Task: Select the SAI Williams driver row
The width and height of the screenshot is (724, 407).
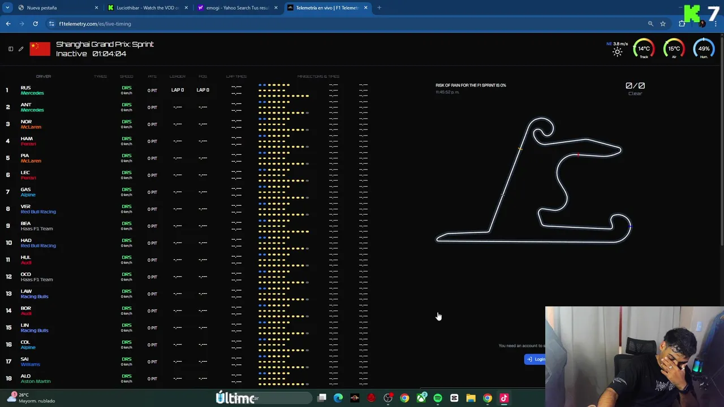Action: [187, 361]
